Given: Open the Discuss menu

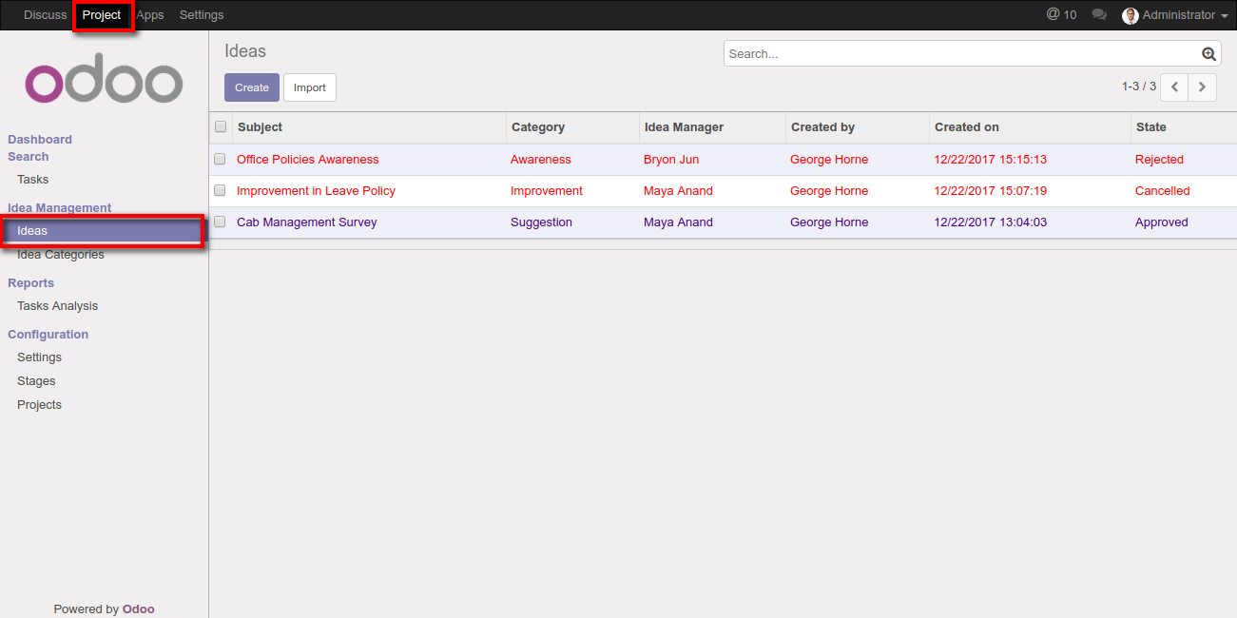Looking at the screenshot, I should [x=46, y=15].
